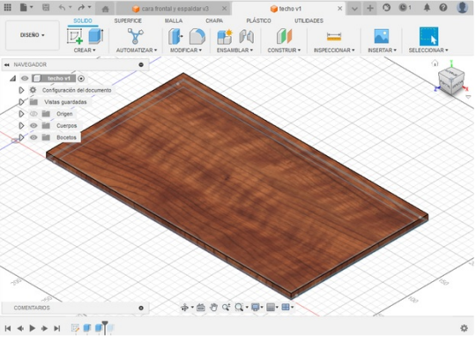Play the design timeline
The image size is (476, 342).
[x=33, y=328]
